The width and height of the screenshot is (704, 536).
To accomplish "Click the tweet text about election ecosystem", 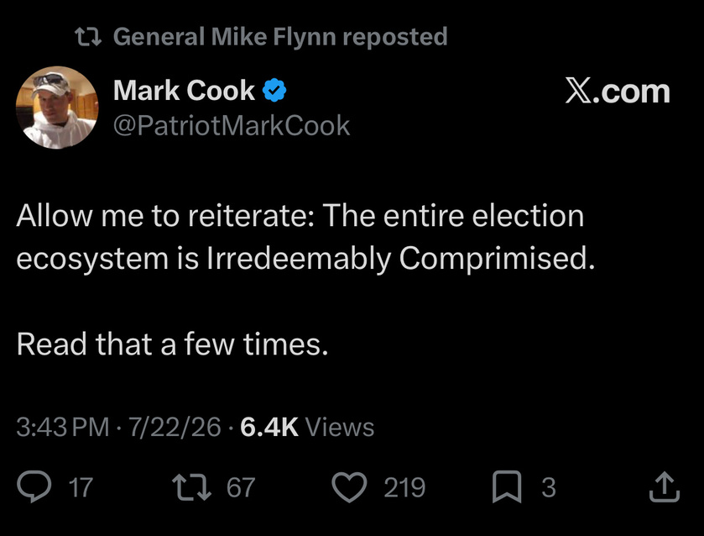I will pos(305,237).
